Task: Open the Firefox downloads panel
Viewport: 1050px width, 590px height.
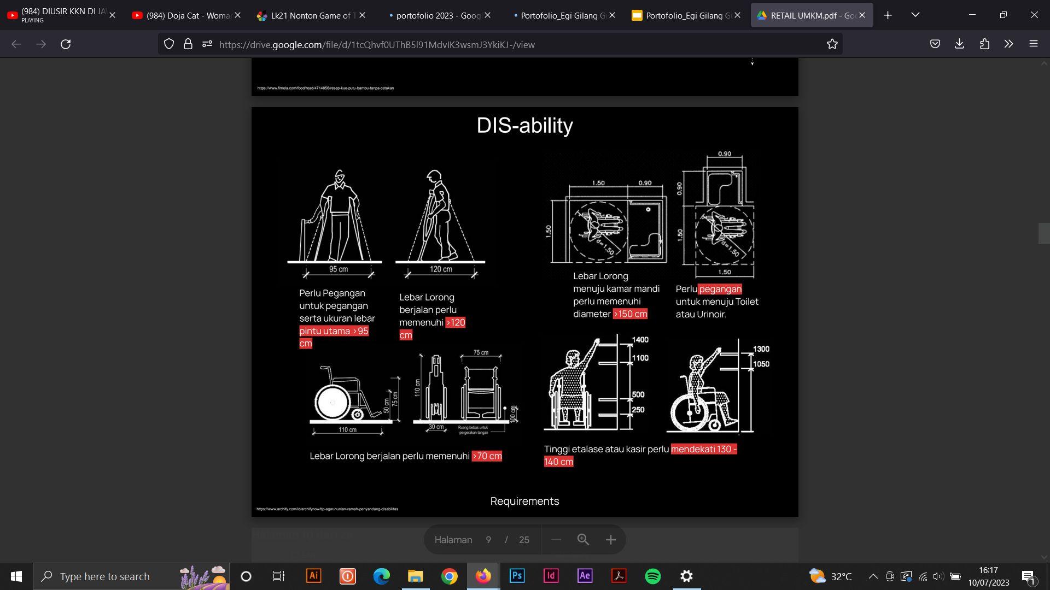Action: tap(959, 44)
